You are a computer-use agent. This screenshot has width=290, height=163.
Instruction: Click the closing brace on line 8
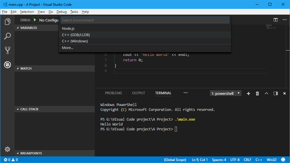(115, 66)
